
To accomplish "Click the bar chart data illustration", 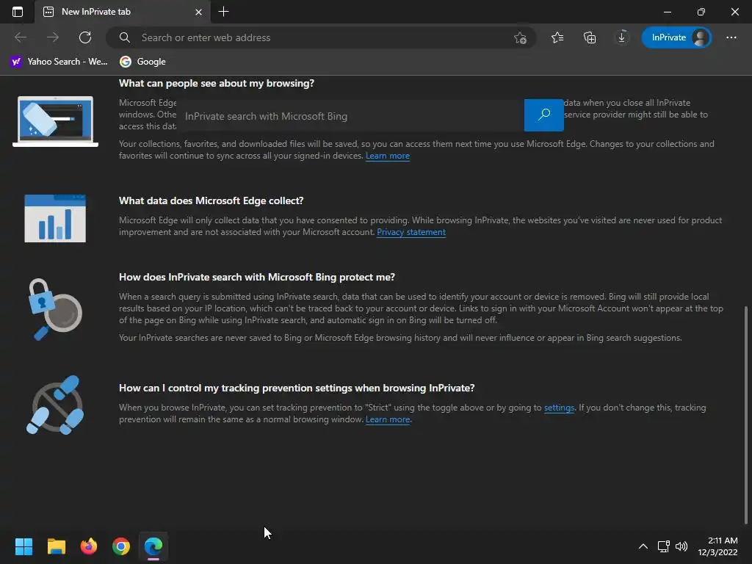I will tap(55, 218).
